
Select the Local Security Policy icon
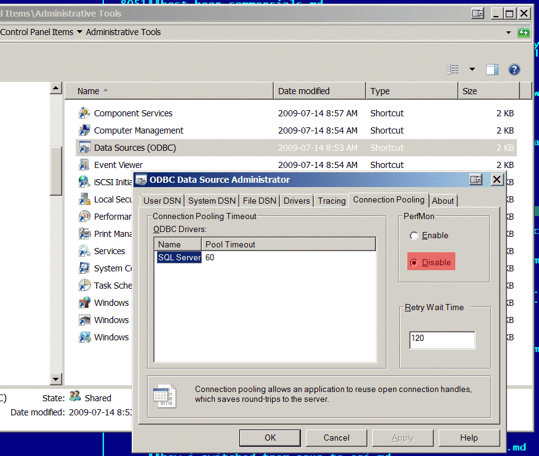click(84, 199)
